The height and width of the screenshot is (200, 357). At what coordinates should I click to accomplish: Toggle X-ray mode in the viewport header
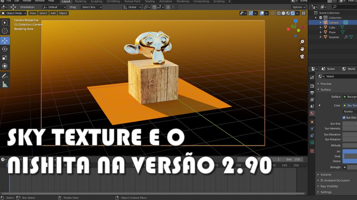(272, 13)
